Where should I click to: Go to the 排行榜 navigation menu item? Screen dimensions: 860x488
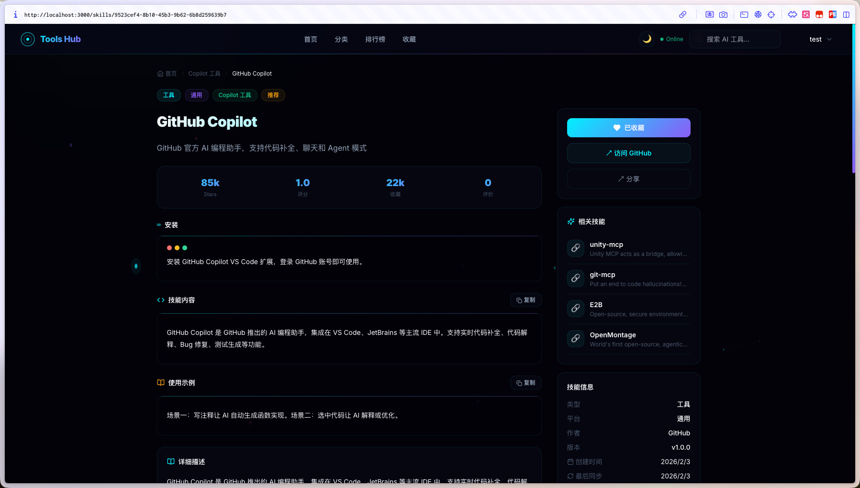[x=375, y=39]
